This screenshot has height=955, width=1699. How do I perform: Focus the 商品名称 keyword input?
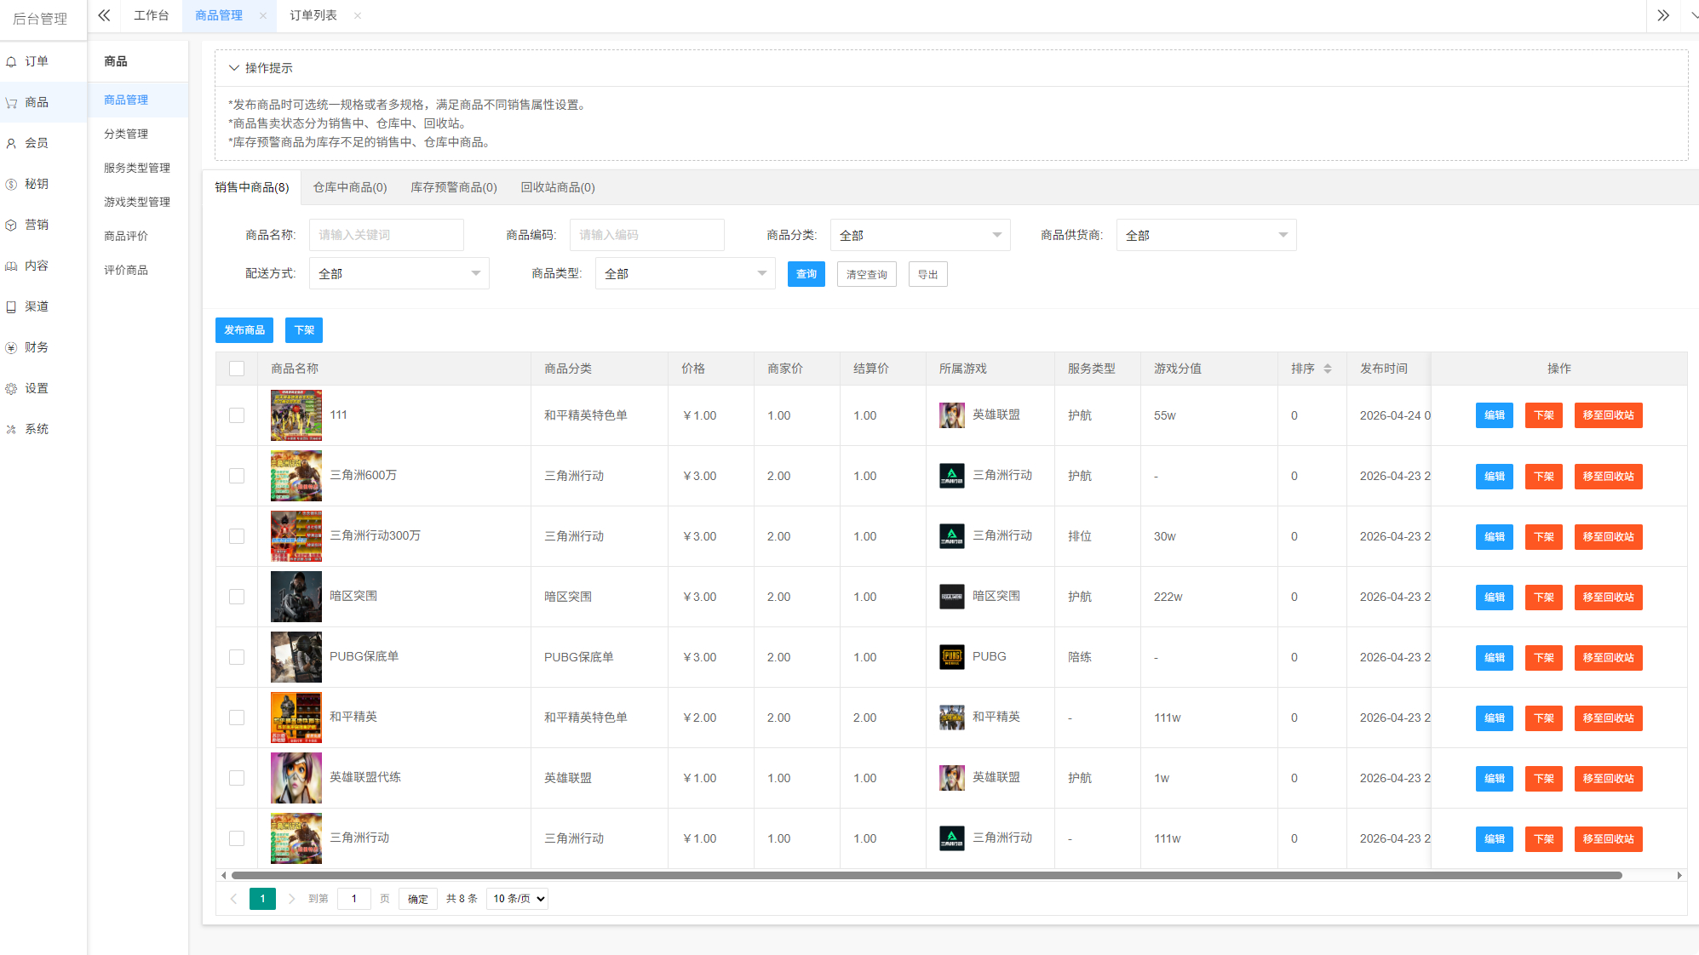tap(387, 235)
